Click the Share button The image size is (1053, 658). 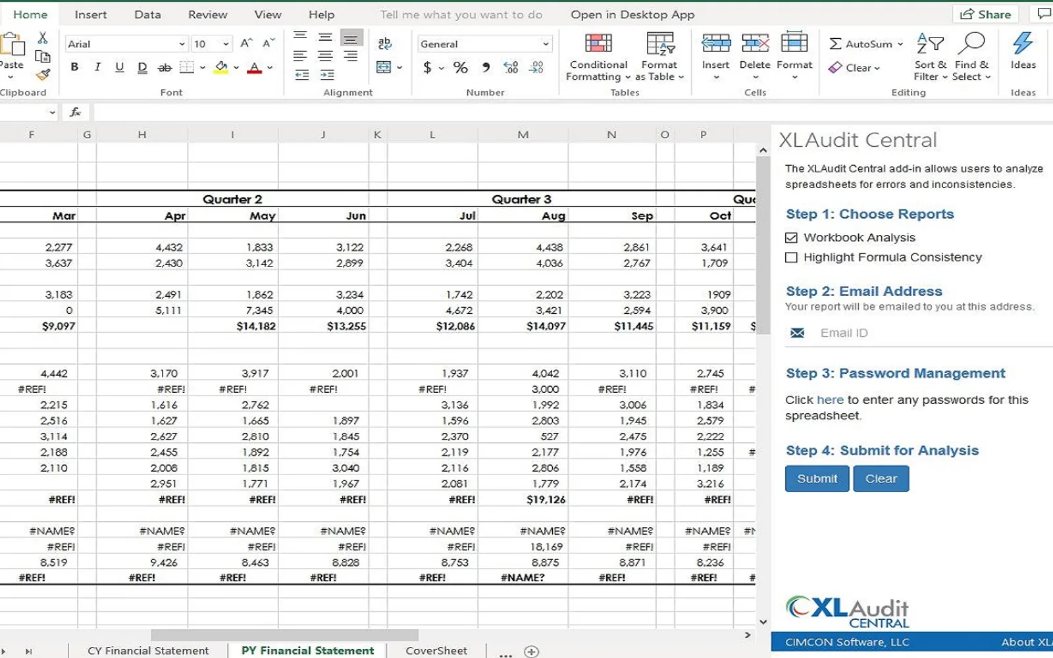click(x=985, y=14)
